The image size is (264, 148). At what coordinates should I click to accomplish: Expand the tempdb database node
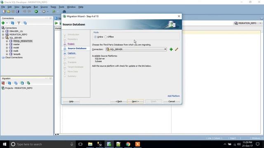pos(7,54)
